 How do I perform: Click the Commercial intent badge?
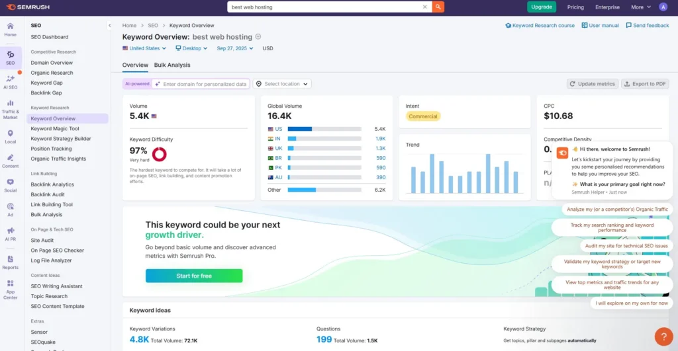pyautogui.click(x=423, y=116)
